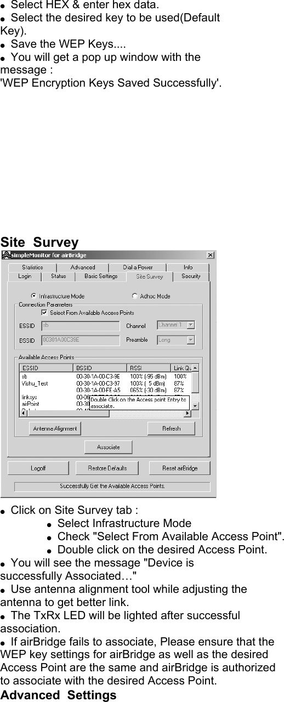Open the Info tab
Image resolution: width=284 pixels, height=702 pixels.
click(x=188, y=267)
